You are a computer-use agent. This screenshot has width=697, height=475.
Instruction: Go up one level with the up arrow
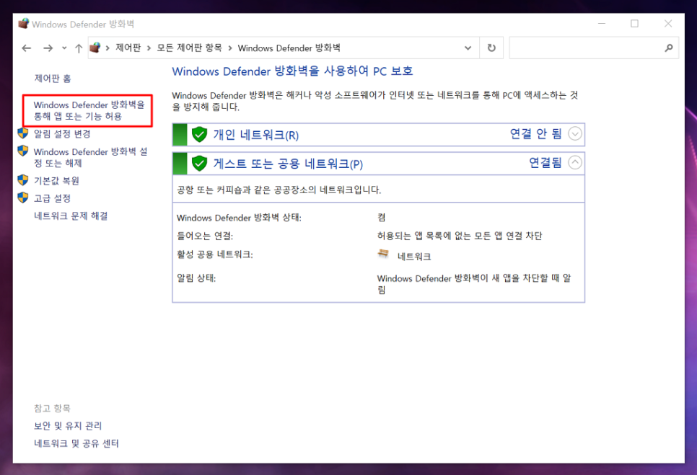tap(79, 48)
